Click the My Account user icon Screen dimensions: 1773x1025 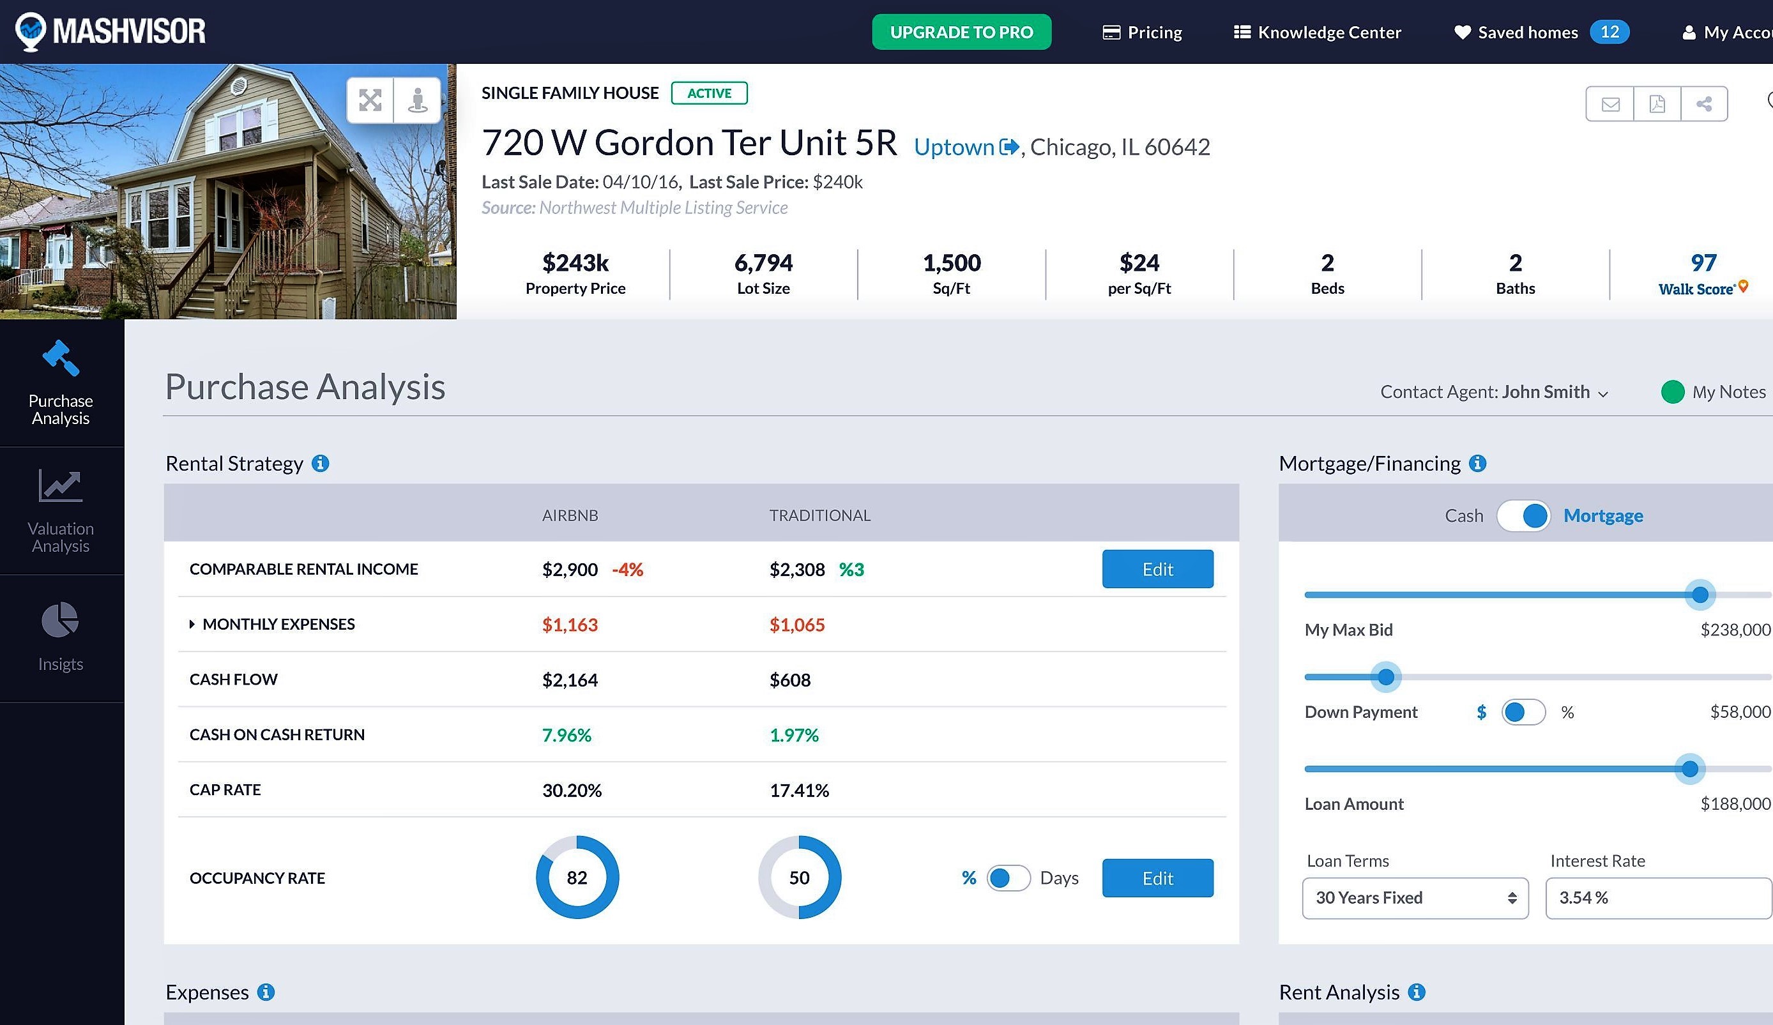coord(1689,33)
